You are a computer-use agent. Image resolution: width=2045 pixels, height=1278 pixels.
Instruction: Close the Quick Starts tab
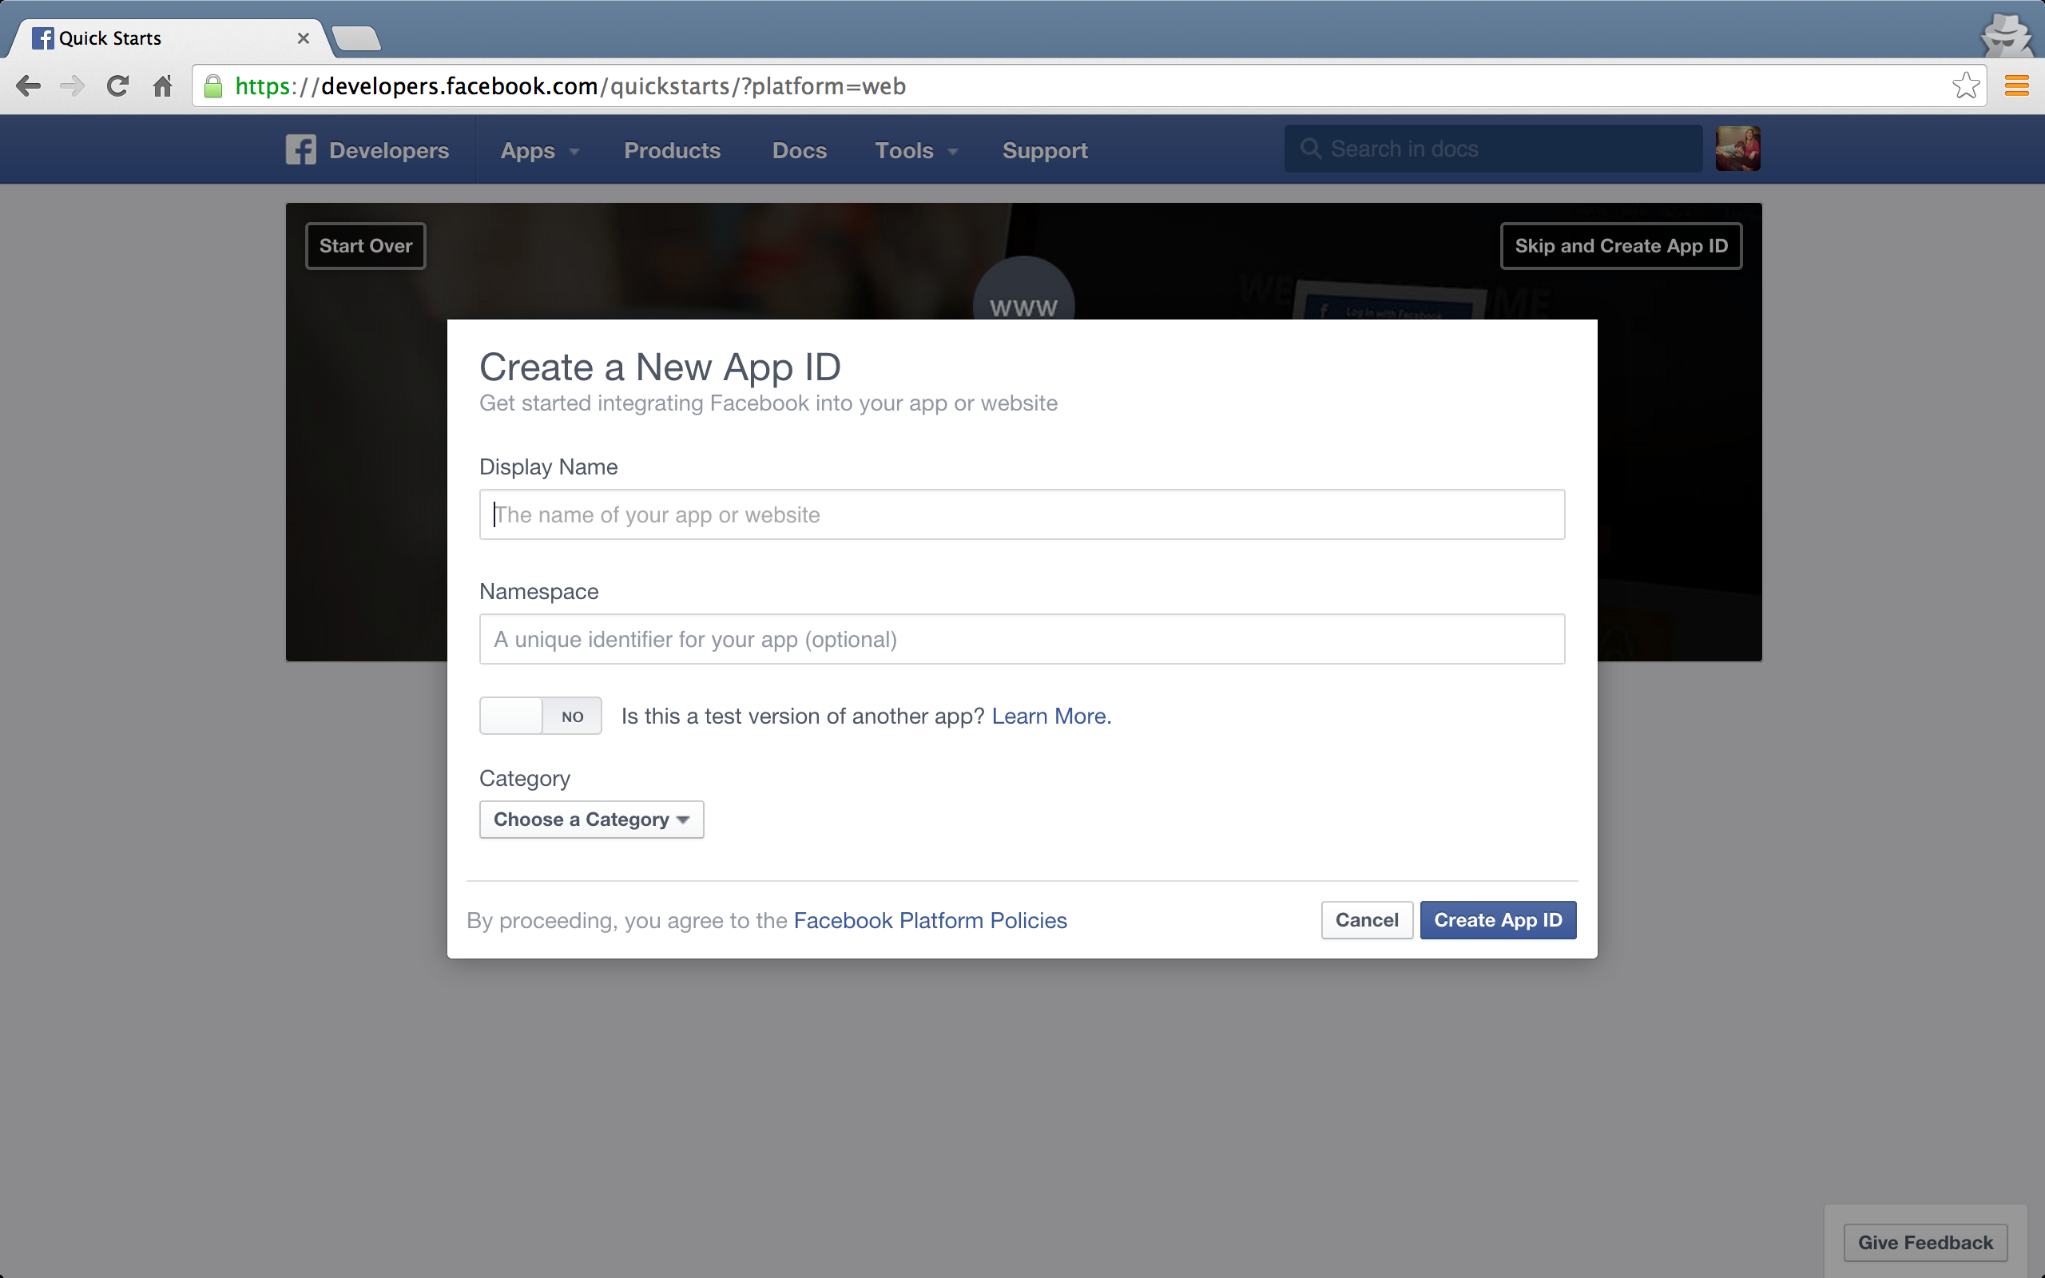click(x=304, y=38)
